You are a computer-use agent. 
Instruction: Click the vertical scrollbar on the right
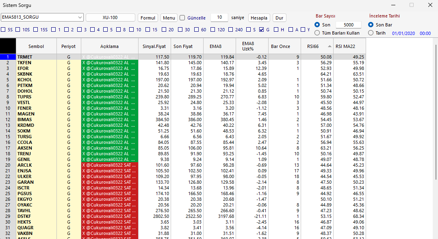[x=436, y=112]
